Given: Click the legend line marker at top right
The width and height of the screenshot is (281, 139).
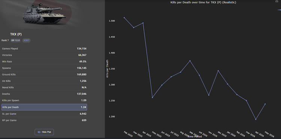Looking at the screenshot, I should 280,10.
